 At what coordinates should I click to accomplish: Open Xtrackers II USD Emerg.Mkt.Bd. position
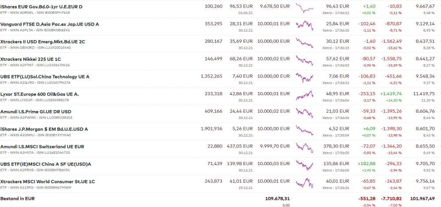pos(42,41)
